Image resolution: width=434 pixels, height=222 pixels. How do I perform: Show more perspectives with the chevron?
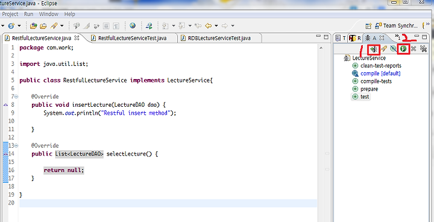(429, 25)
